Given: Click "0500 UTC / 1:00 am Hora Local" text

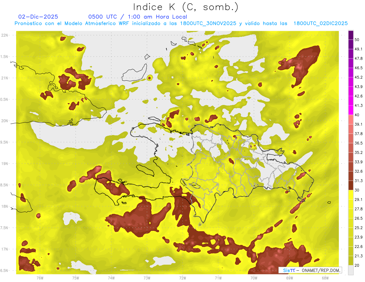Looking at the screenshot, I should click(137, 17).
